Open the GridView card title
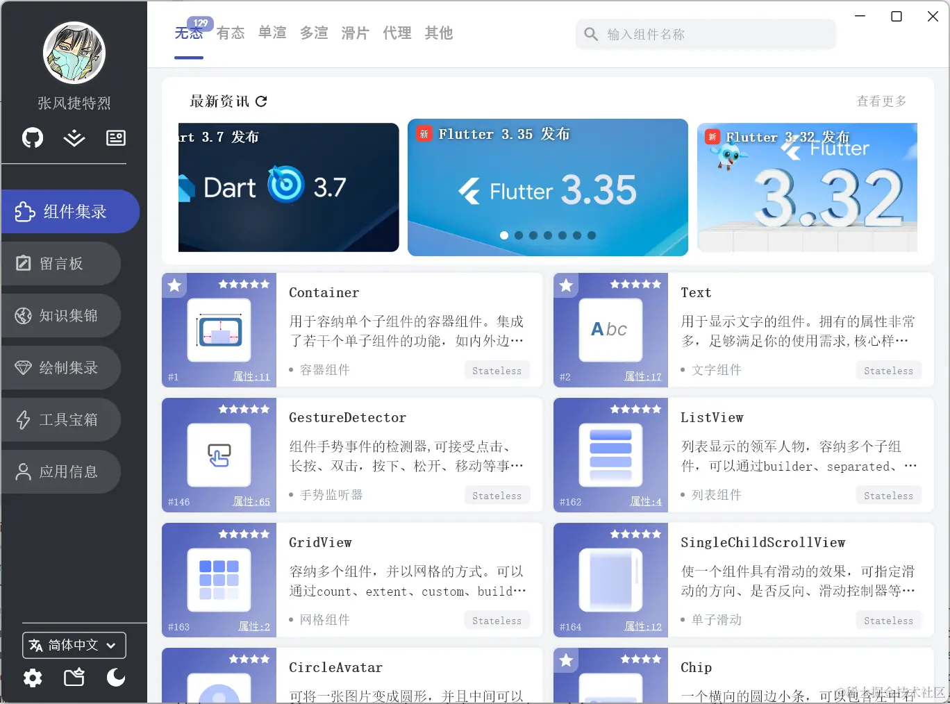This screenshot has width=950, height=704. click(x=320, y=543)
